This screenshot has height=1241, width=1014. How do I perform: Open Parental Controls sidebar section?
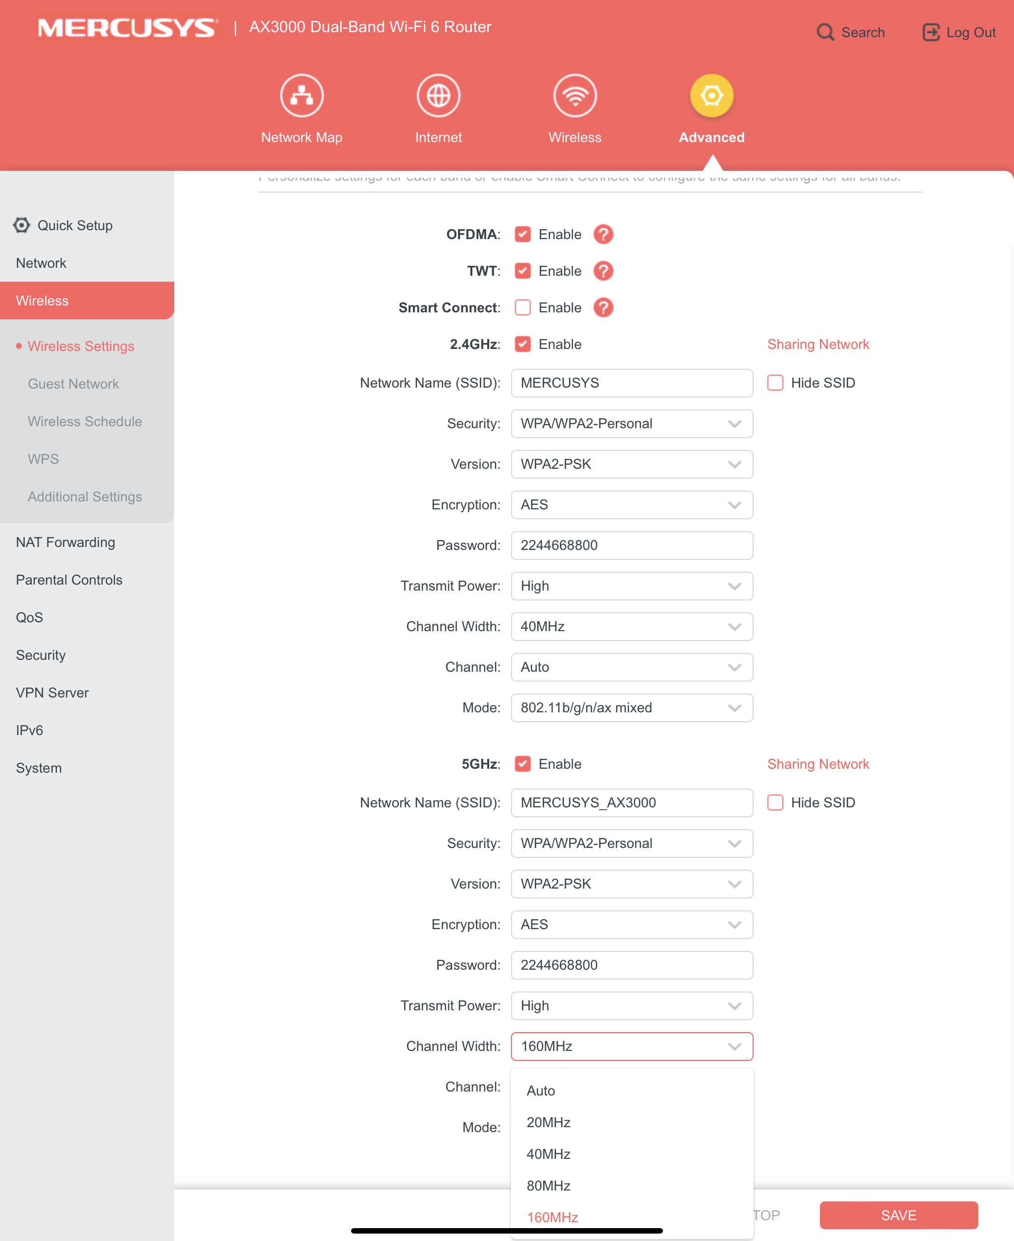coord(87,580)
